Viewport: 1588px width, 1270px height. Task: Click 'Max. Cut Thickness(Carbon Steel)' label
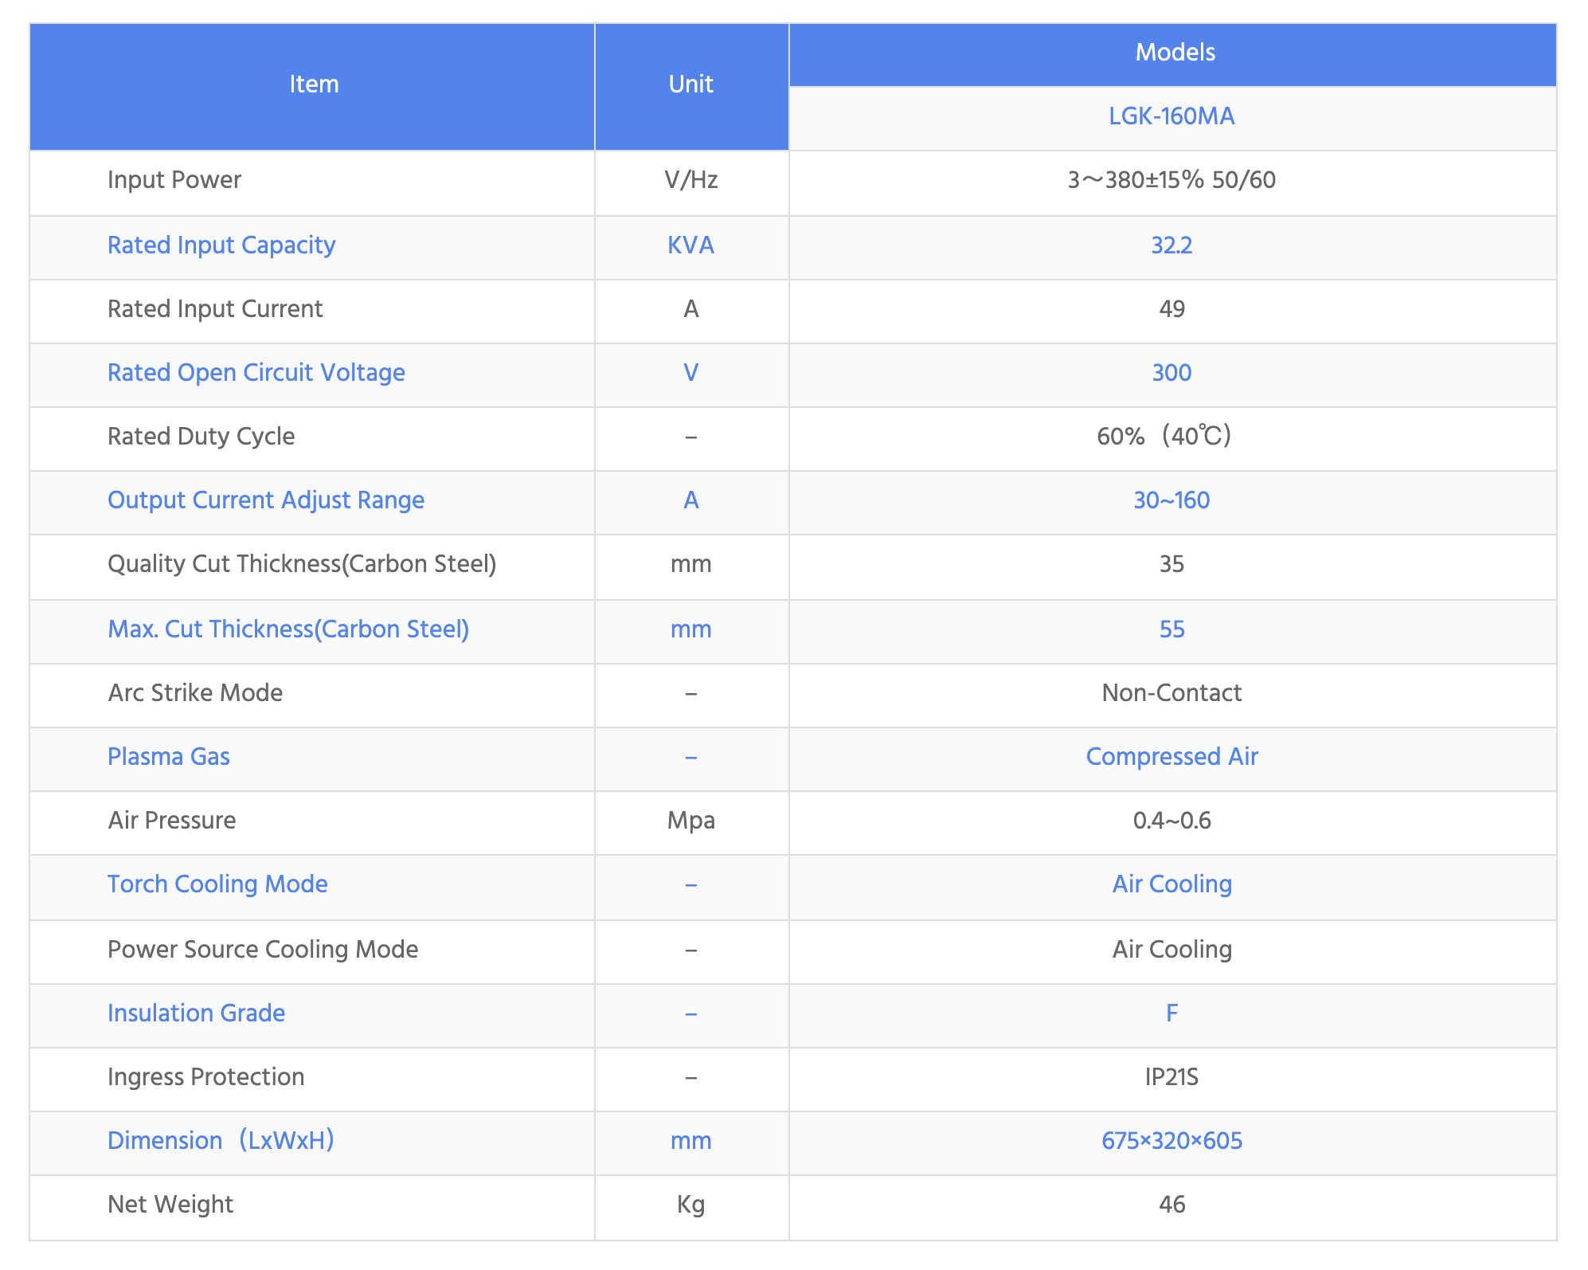point(288,629)
